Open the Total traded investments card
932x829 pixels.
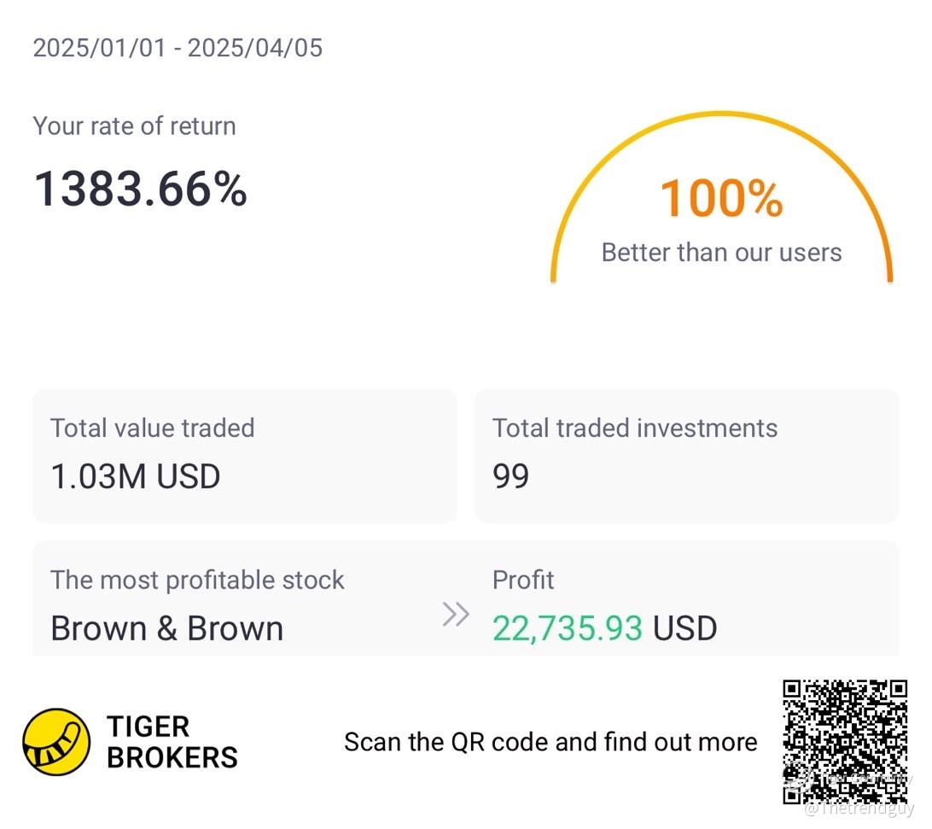[686, 456]
